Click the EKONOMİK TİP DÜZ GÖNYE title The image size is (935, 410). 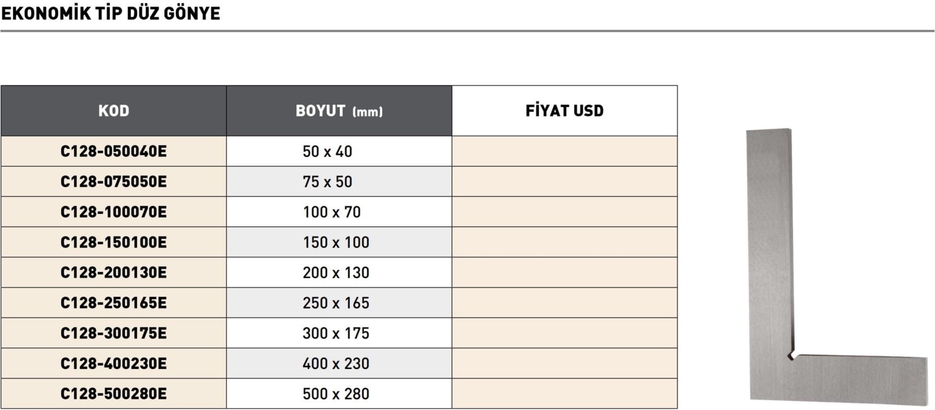[x=110, y=14]
